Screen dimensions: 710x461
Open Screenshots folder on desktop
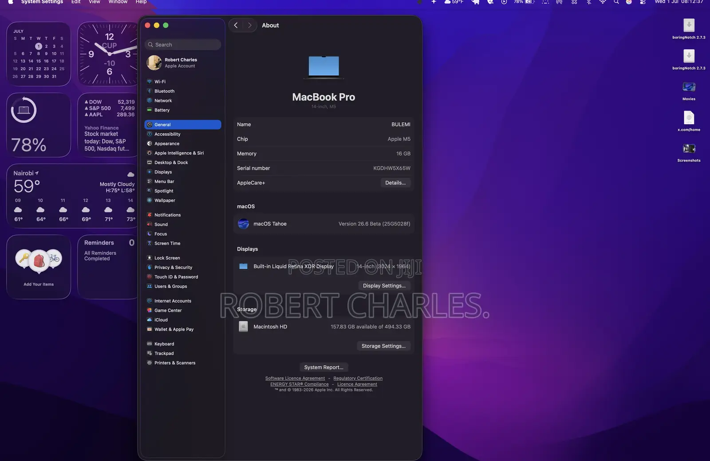coord(689,153)
